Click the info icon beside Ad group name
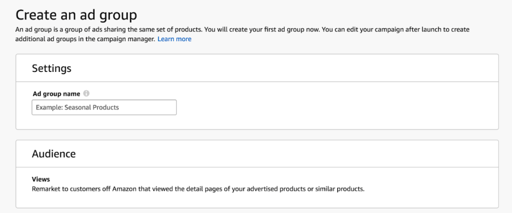 [87, 94]
